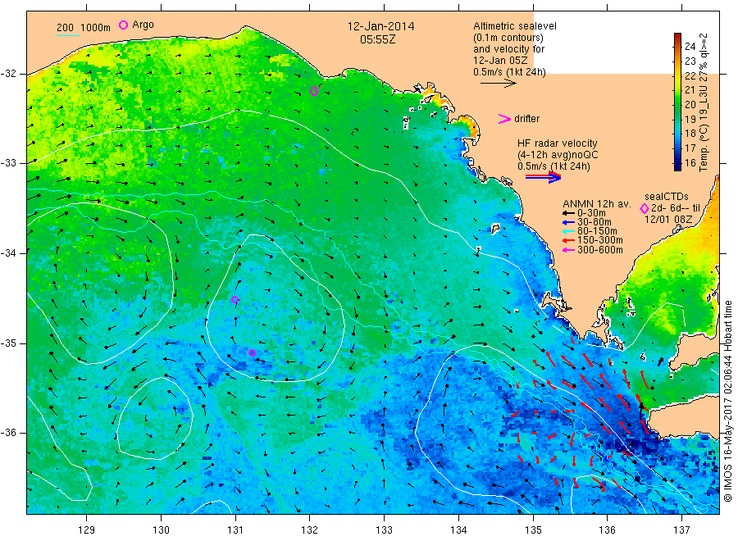This screenshot has height=541, width=738.
Task: Click the cyan 80-150m ANMN arrow
Action: click(x=568, y=231)
